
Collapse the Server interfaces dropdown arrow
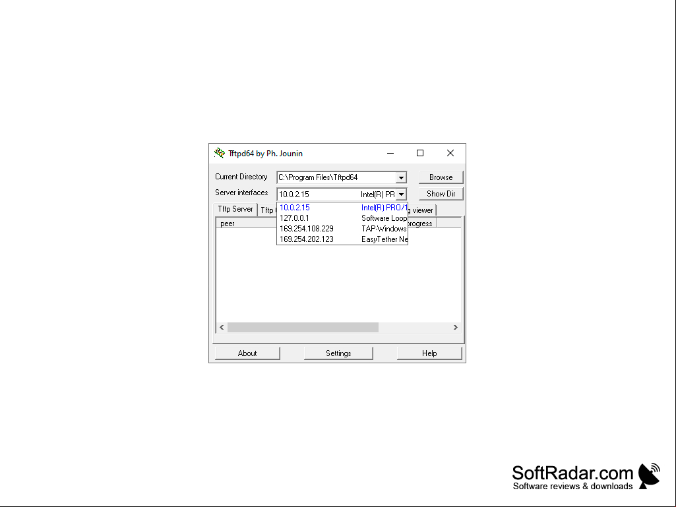401,194
